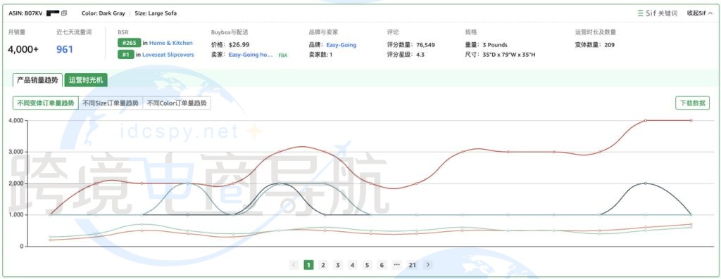The width and height of the screenshot is (721, 279).
Task: Go to page 2 in pagination
Action: [323, 265]
